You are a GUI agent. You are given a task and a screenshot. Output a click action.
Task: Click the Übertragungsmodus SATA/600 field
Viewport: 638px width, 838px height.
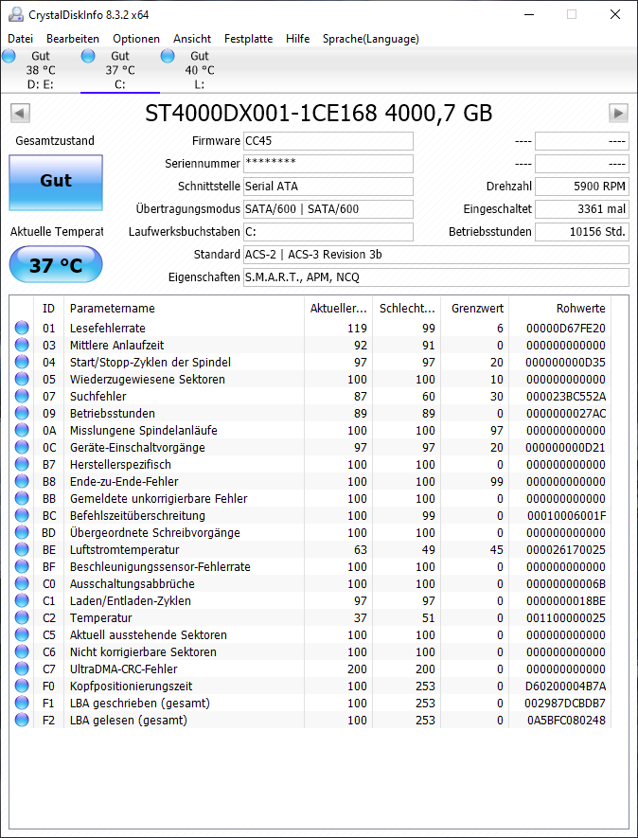point(328,209)
